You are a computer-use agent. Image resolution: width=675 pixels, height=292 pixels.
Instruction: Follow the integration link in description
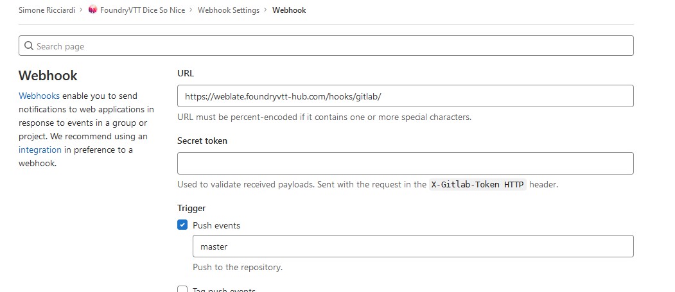coord(40,150)
